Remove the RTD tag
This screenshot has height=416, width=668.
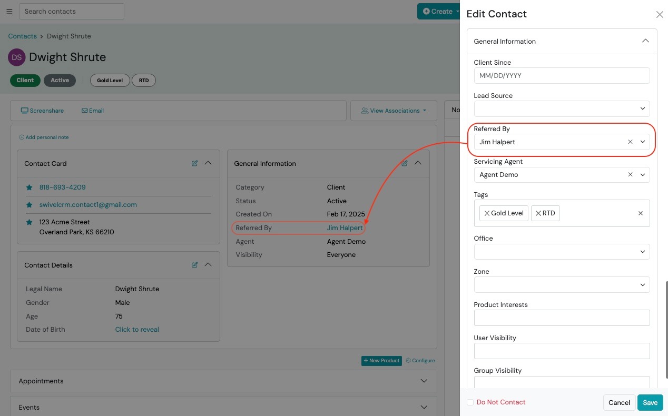coord(538,213)
